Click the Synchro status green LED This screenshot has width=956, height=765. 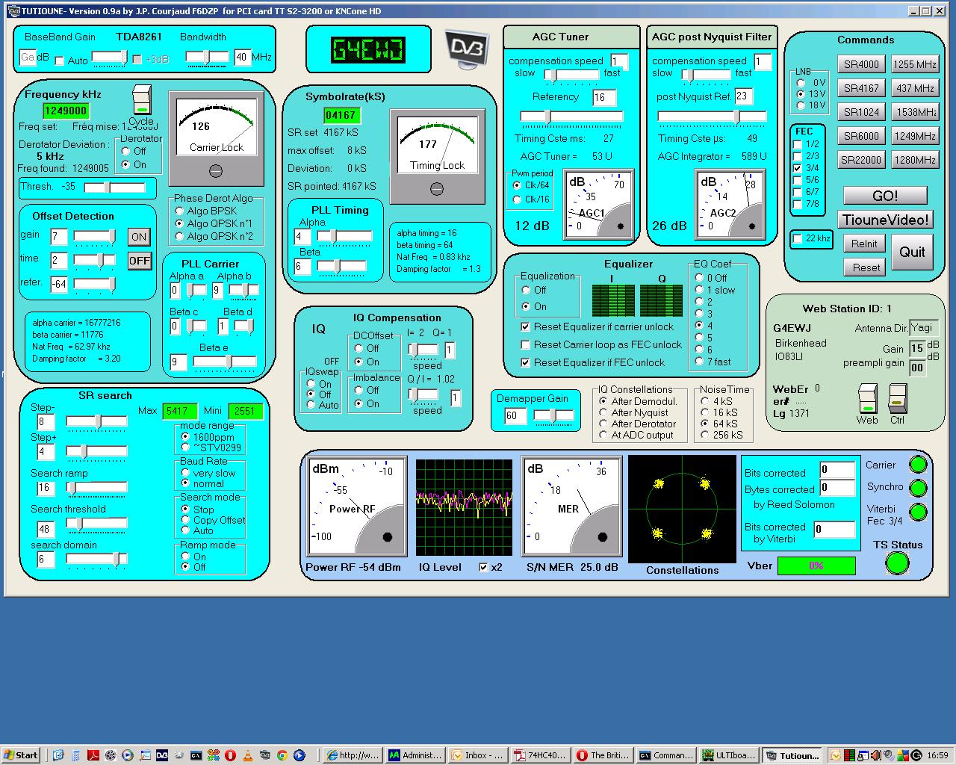click(918, 489)
